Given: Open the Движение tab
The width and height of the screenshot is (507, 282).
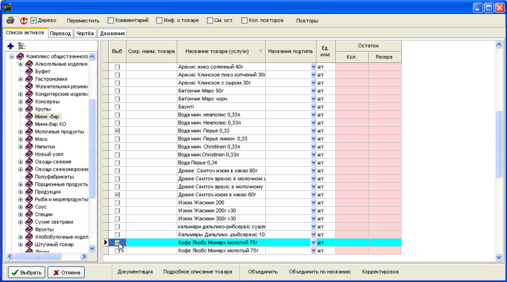Looking at the screenshot, I should point(112,33).
